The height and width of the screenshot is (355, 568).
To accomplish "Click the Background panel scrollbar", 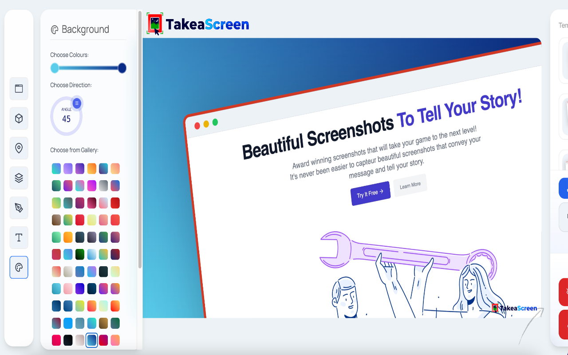I will (140, 140).
